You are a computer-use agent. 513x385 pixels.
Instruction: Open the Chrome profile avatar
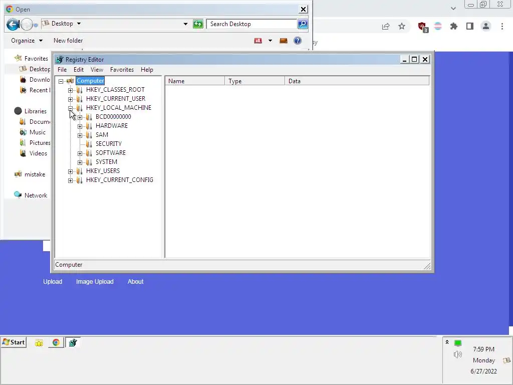pyautogui.click(x=486, y=26)
